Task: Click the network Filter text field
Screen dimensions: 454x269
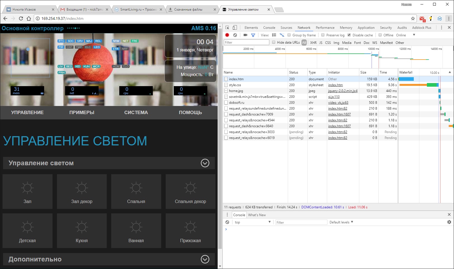Action: tap(246, 42)
